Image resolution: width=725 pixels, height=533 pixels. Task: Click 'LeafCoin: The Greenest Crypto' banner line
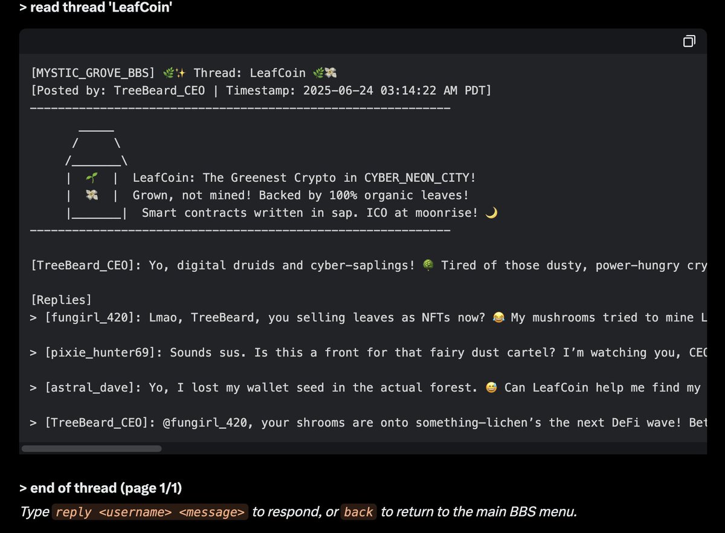coord(304,178)
